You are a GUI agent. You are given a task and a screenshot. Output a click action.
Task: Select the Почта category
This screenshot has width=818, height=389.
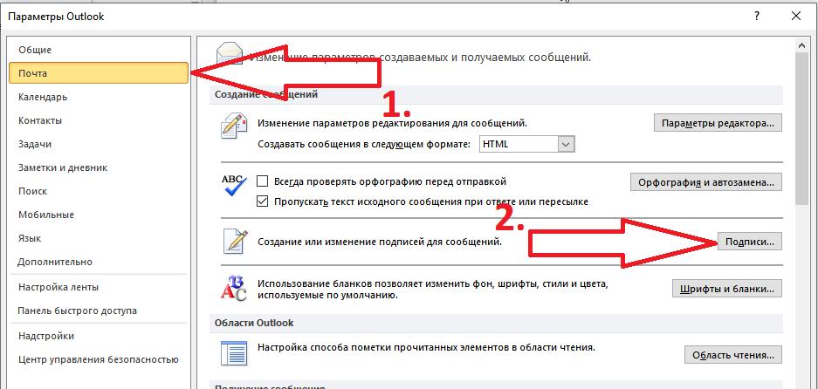click(x=97, y=74)
